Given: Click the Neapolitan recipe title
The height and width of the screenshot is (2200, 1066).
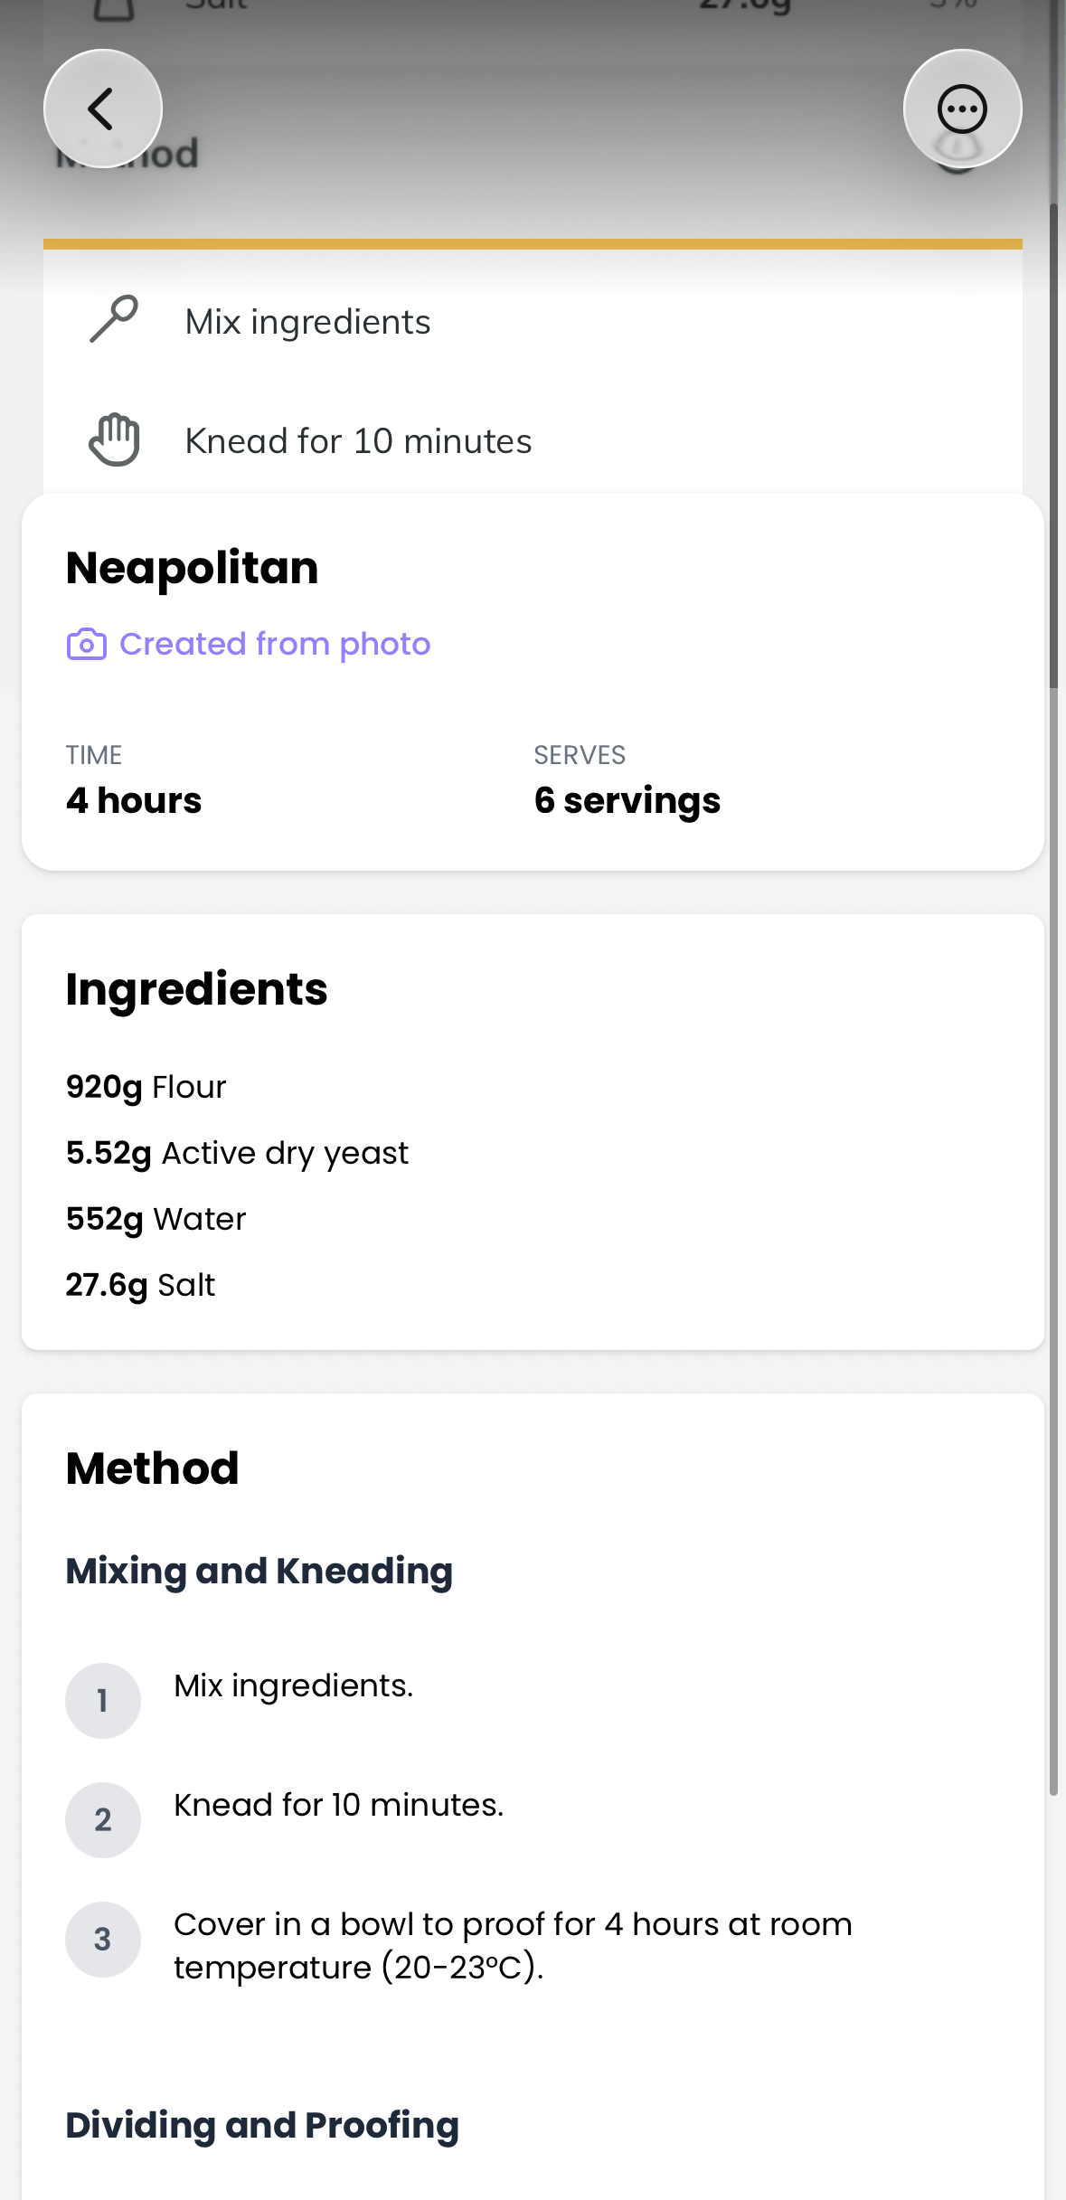Looking at the screenshot, I should [193, 568].
